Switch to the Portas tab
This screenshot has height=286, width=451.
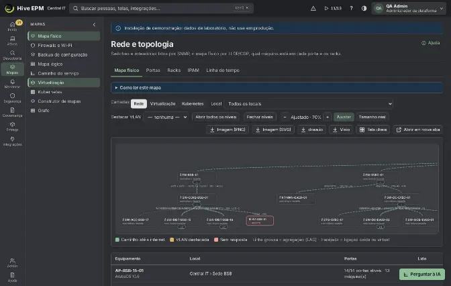point(153,70)
